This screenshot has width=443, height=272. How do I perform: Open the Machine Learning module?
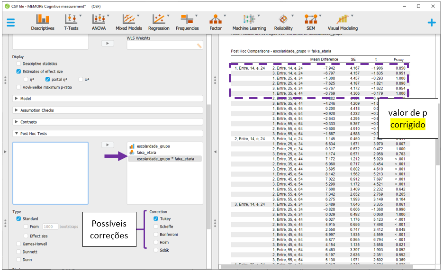pos(249,22)
